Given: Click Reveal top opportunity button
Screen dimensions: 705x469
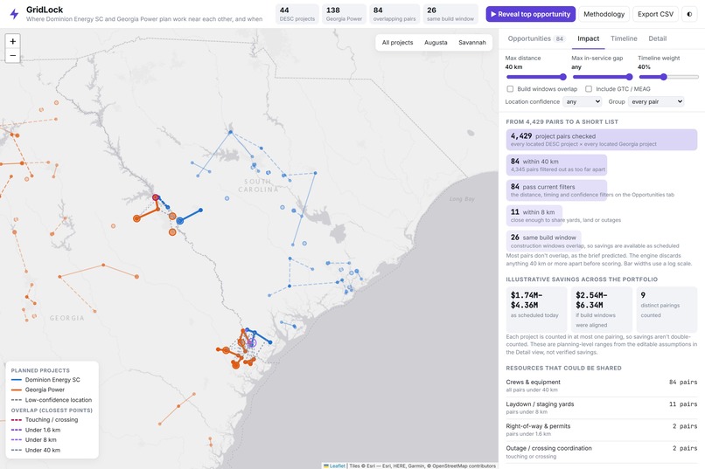Looking at the screenshot, I should pyautogui.click(x=531, y=14).
